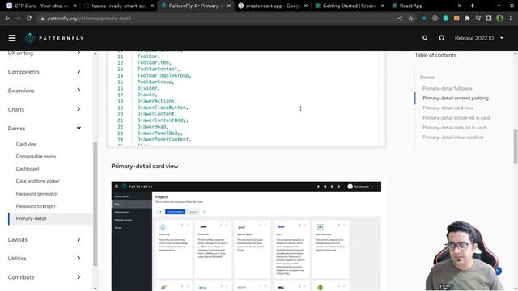The width and height of the screenshot is (518, 291).
Task: Click the share page icon in address bar
Action: click(400, 19)
